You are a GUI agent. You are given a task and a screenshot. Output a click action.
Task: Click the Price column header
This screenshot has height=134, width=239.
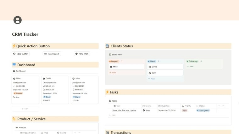pyautogui.click(x=44, y=133)
